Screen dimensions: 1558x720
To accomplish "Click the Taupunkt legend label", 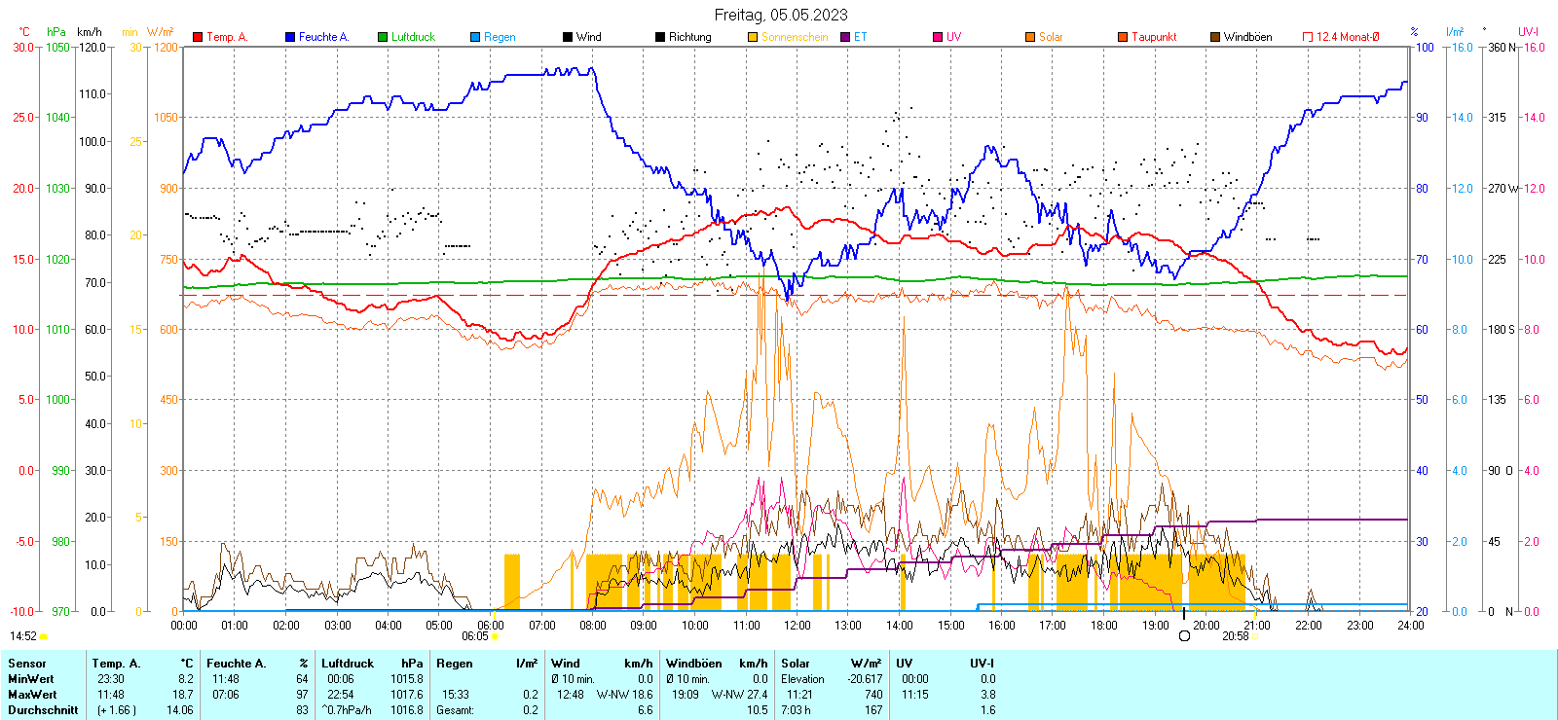I will click(x=1154, y=37).
